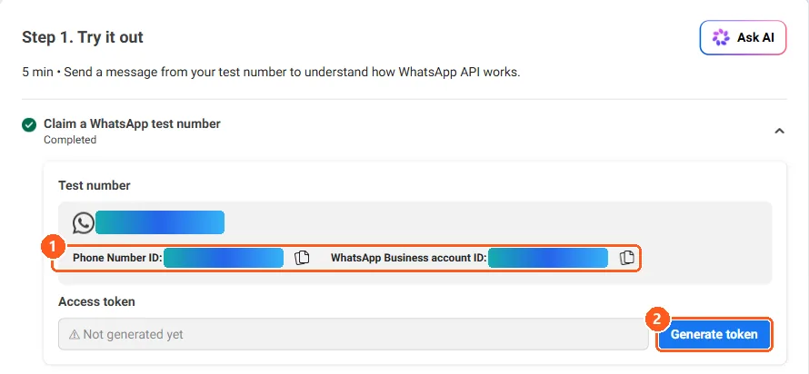
Task: Click the "Access token" label
Action: coord(96,302)
